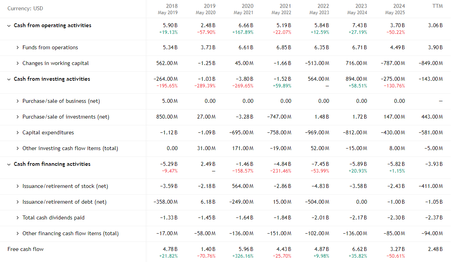Click the Free cash flow row label
The height and width of the screenshot is (262, 453).
tap(26, 249)
